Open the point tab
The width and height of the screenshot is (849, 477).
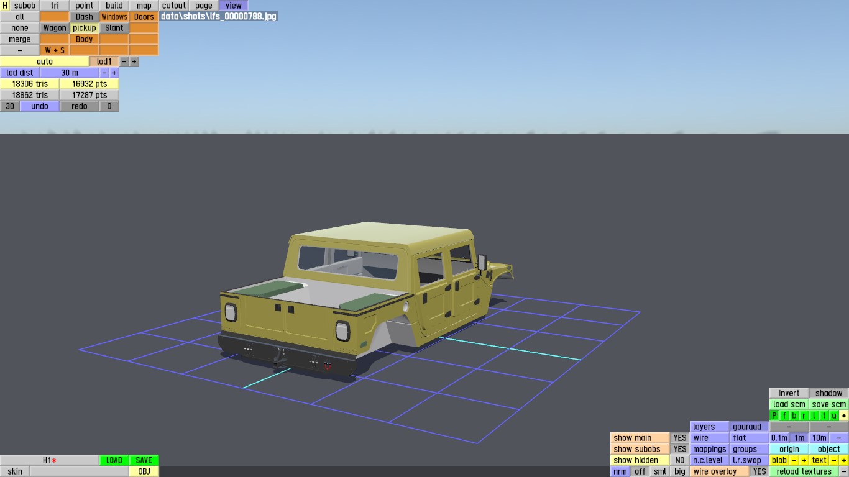tap(85, 6)
